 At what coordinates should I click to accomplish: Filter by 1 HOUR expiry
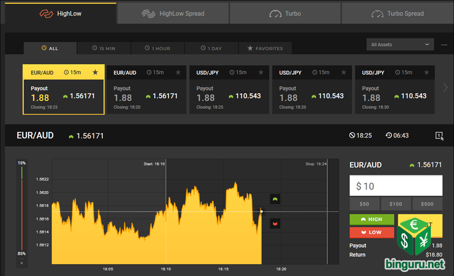[x=157, y=48]
